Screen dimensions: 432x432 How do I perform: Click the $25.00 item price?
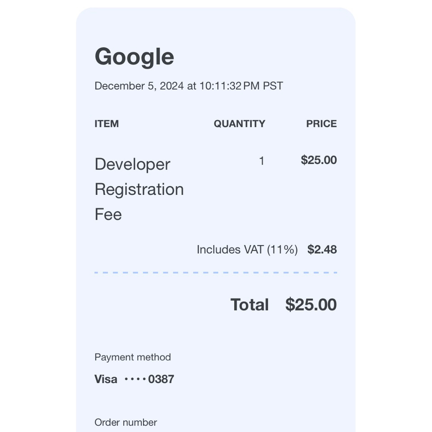(319, 160)
